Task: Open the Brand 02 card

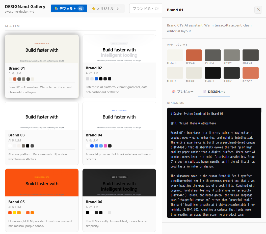Action: pos(119,66)
